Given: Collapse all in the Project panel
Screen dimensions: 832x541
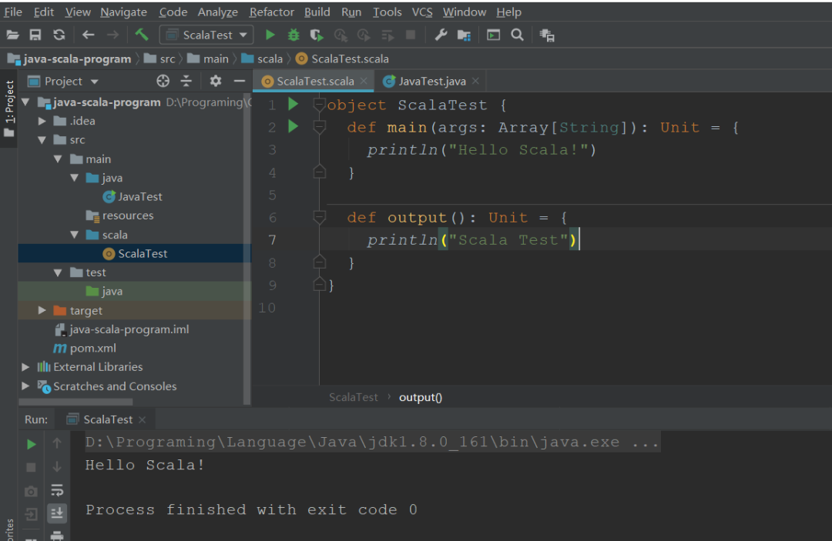Looking at the screenshot, I should pyautogui.click(x=186, y=81).
